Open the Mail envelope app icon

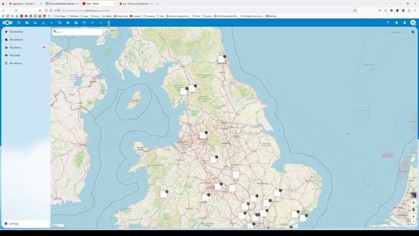68,23
